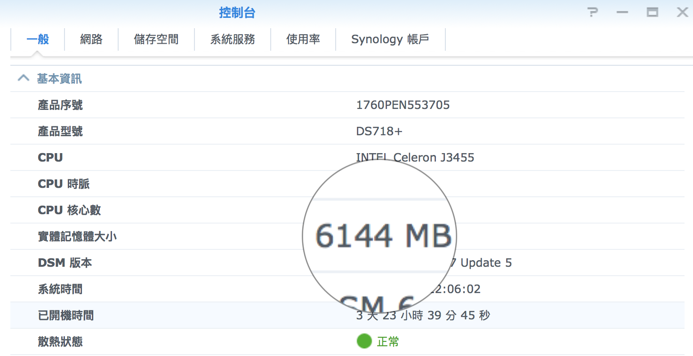Minimize the 控制台 window

(622, 13)
